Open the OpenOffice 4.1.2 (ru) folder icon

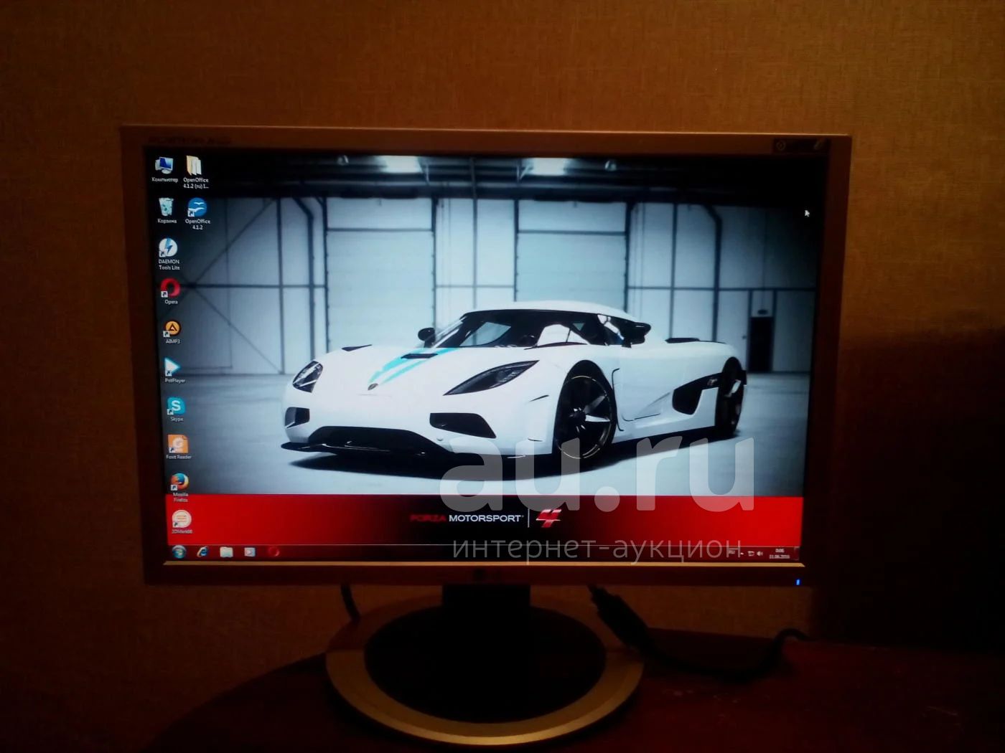tap(195, 172)
